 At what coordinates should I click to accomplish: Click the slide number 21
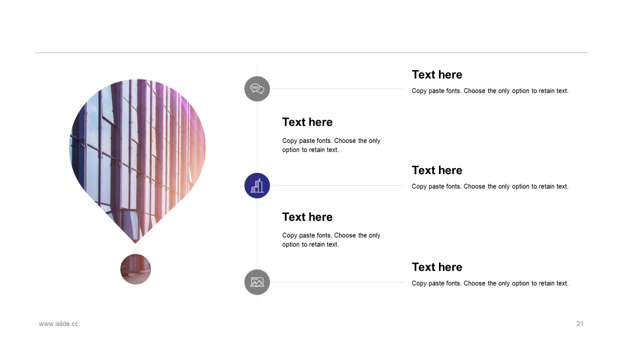tap(580, 324)
